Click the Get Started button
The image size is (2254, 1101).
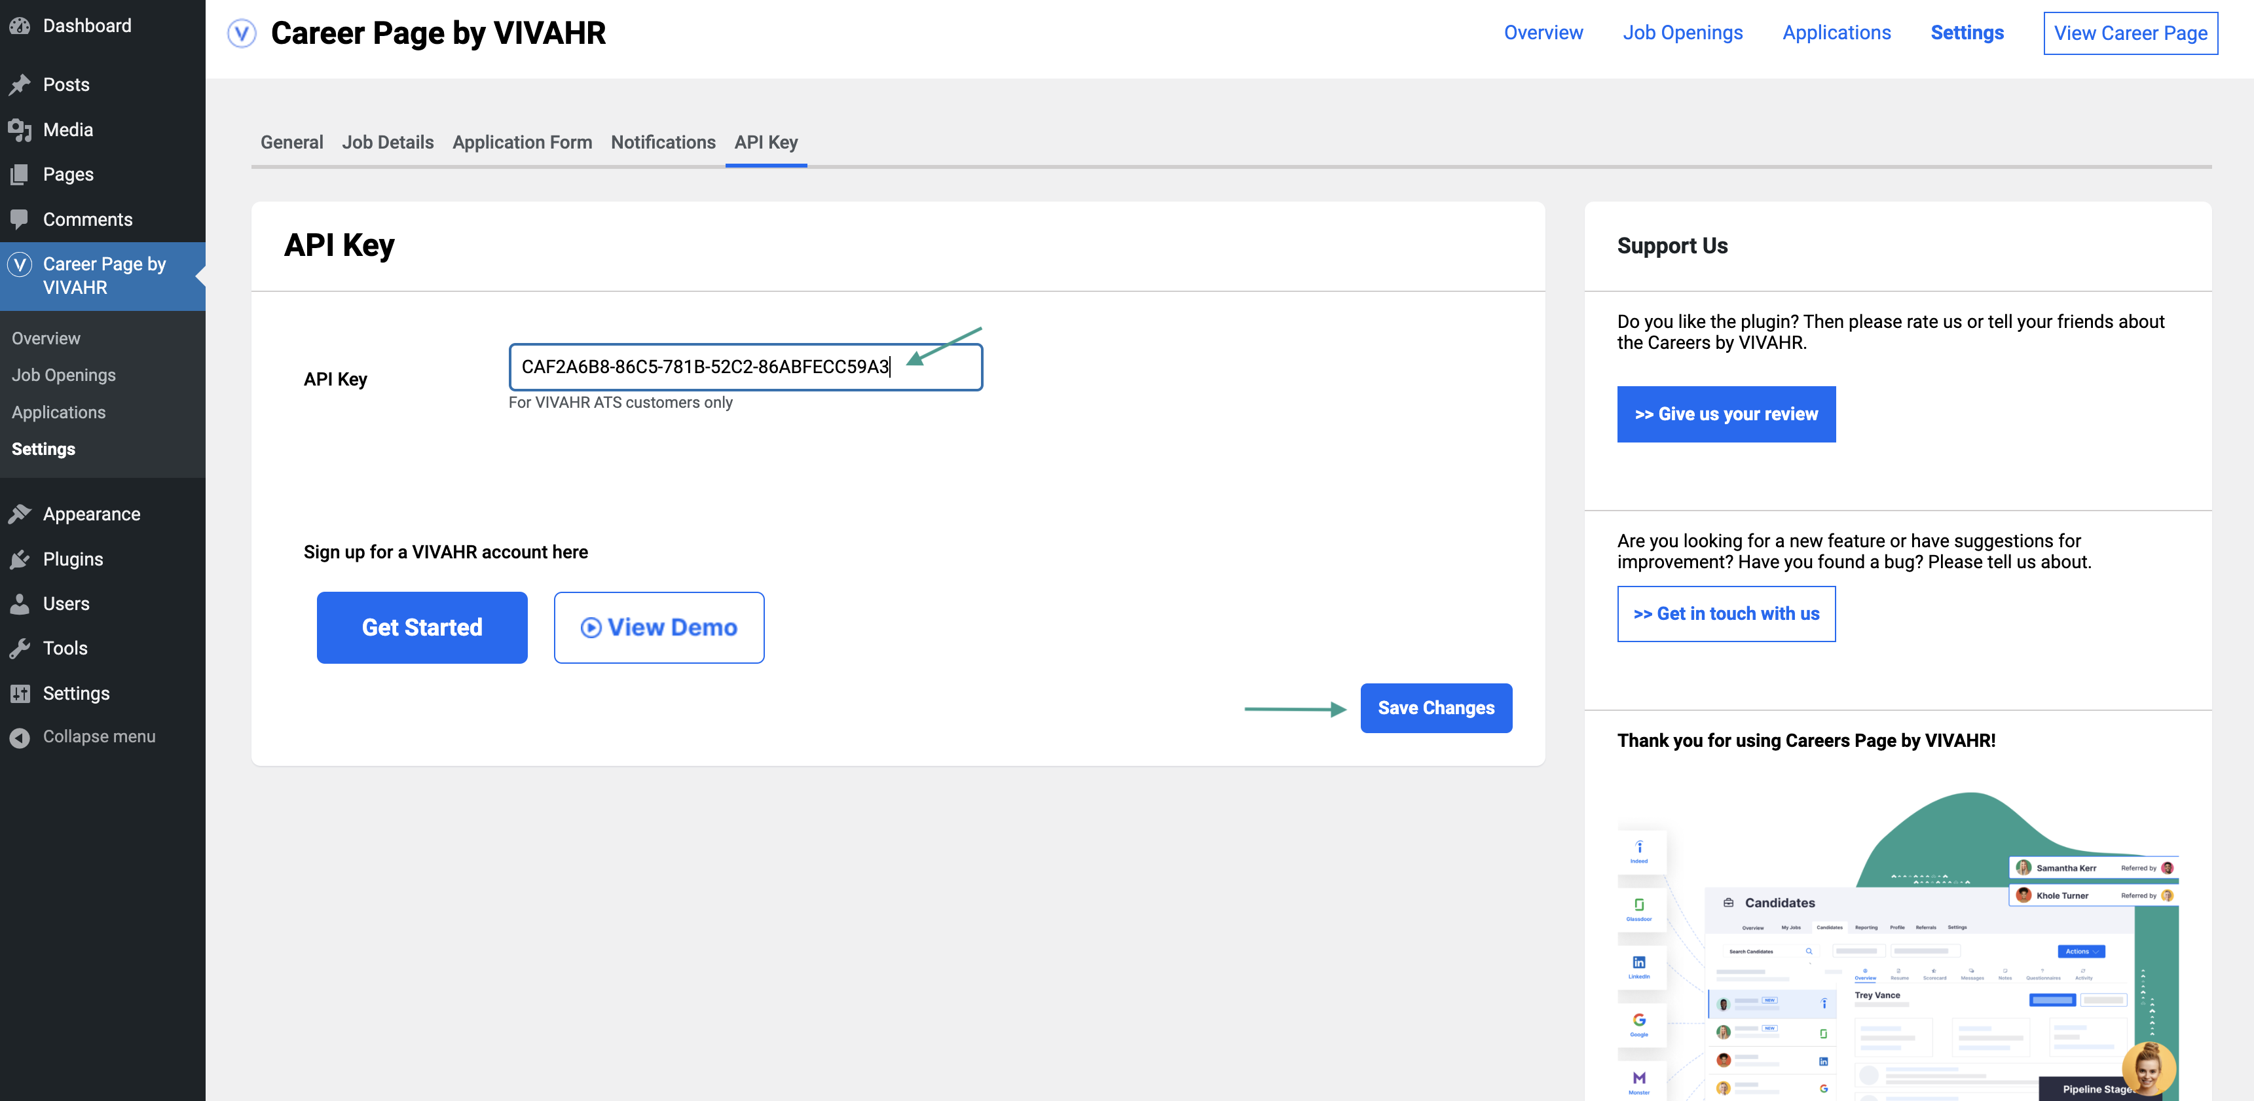(422, 628)
